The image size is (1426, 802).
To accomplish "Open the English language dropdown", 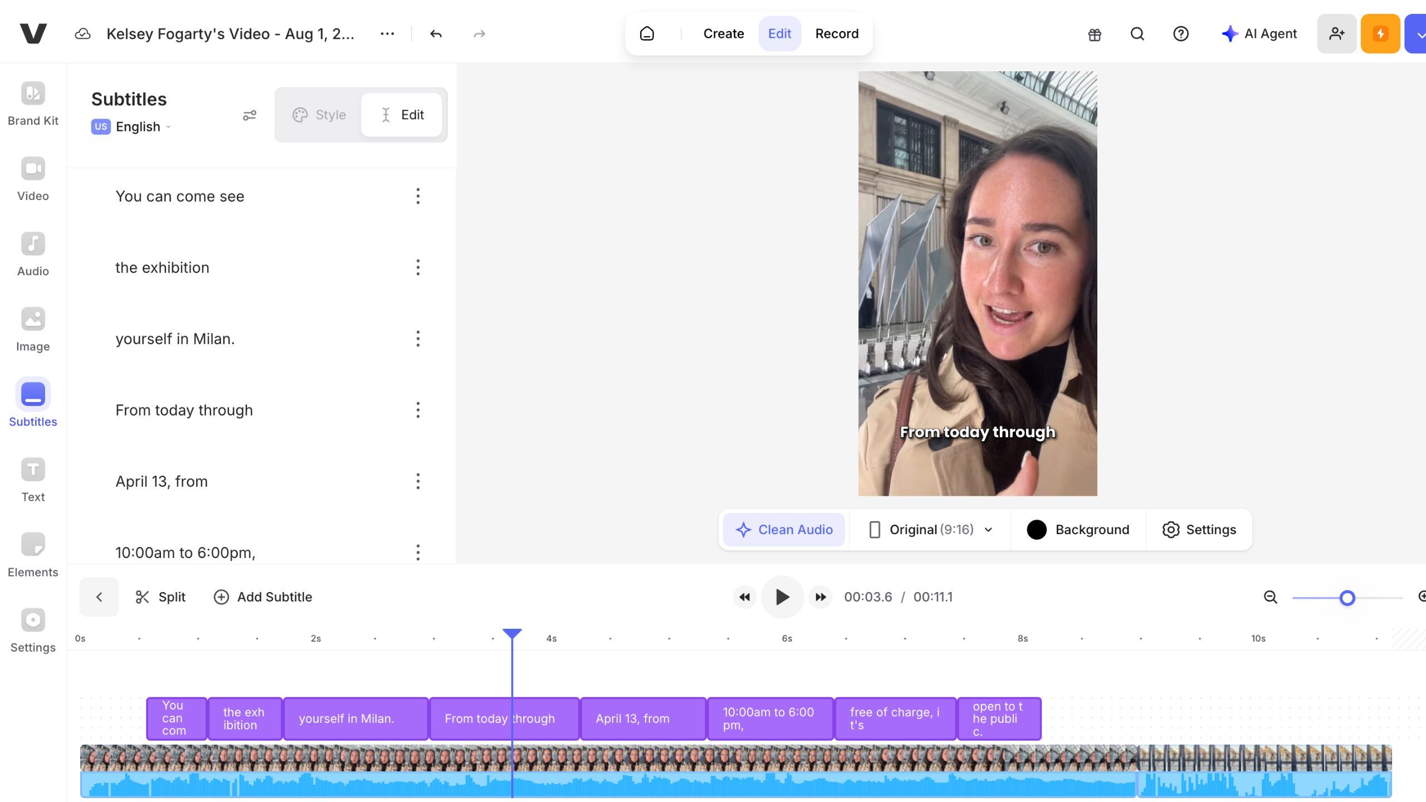I will pos(131,127).
